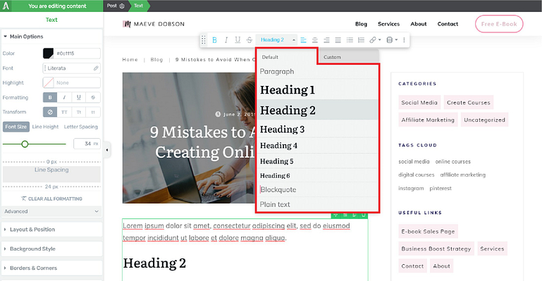Switch to the Default styles tab
This screenshot has width=542, height=281.
(x=287, y=57)
